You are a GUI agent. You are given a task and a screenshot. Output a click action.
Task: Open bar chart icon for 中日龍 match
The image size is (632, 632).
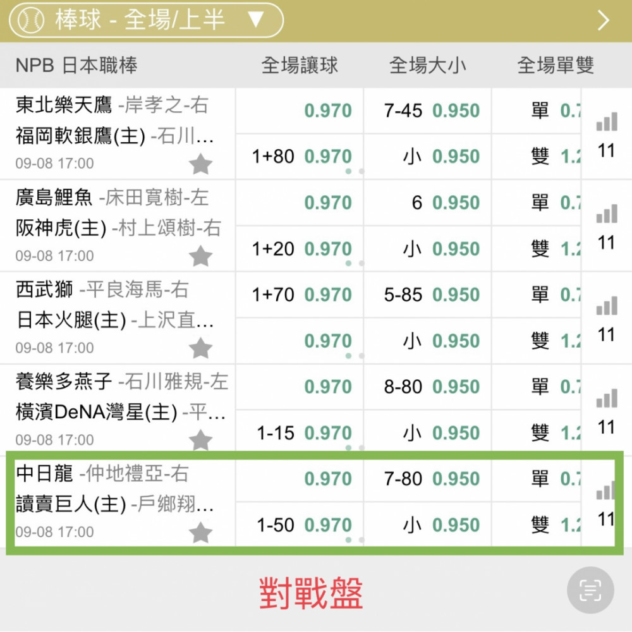(x=605, y=490)
